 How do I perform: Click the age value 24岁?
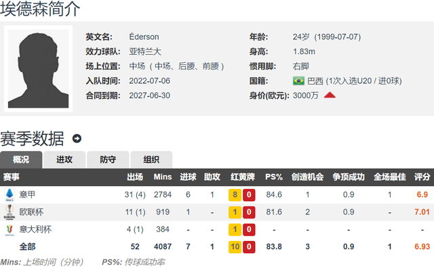pos(301,37)
